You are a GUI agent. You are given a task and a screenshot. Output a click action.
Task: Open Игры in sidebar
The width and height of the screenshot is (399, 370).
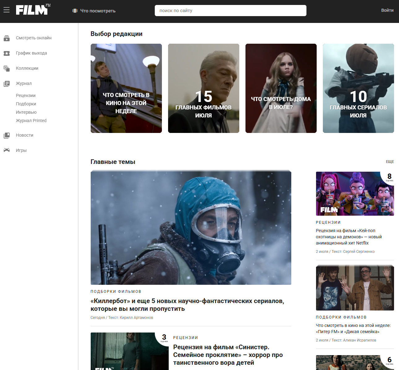pos(21,150)
